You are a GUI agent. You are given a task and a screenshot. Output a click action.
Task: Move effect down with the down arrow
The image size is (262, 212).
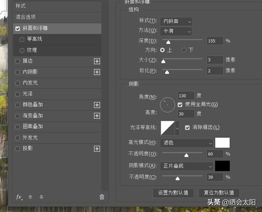[x=41, y=197]
